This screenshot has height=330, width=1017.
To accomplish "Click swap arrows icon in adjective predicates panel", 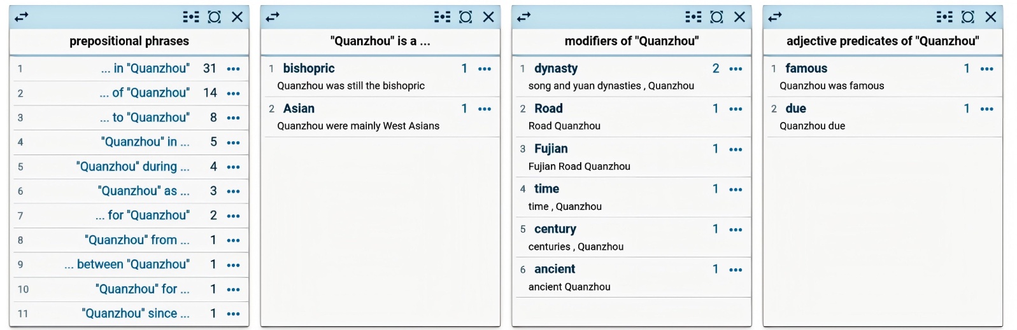I will [775, 17].
